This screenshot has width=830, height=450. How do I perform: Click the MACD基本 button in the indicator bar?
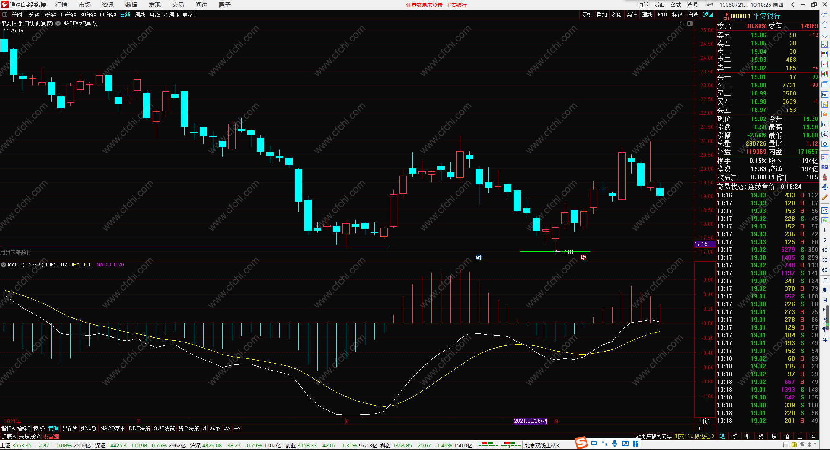click(x=112, y=428)
